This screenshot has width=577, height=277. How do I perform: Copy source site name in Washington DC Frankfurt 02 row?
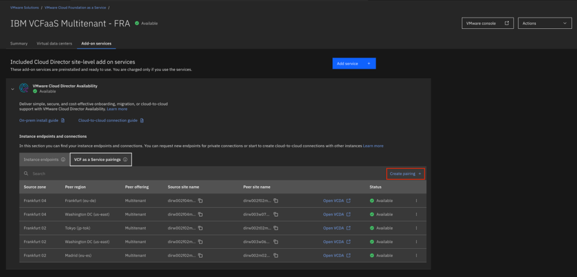(x=200, y=242)
